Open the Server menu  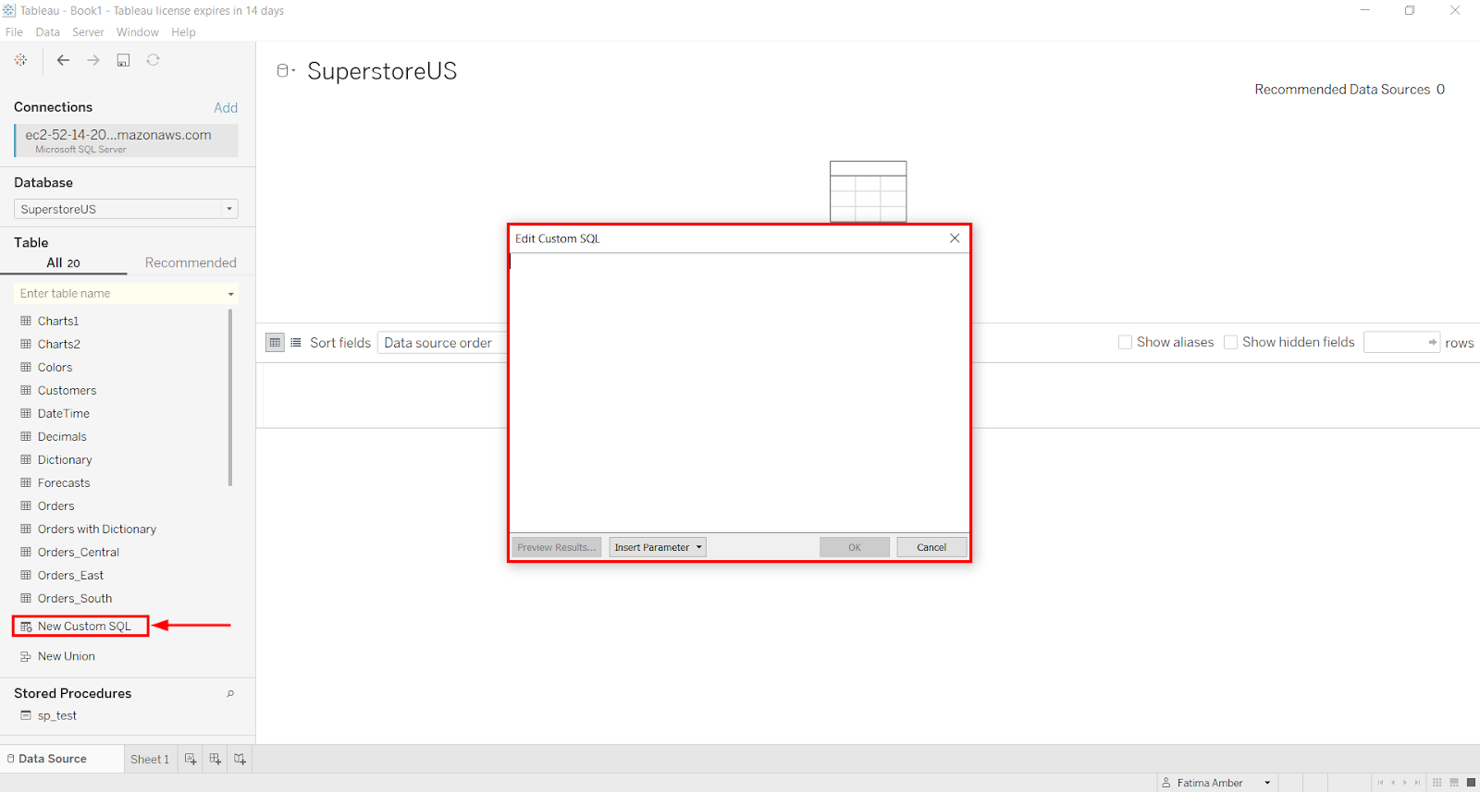(x=88, y=31)
